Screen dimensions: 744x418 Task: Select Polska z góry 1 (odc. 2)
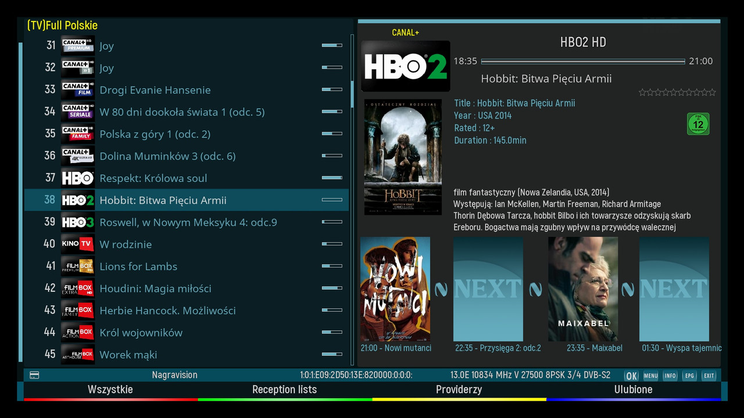coord(155,134)
